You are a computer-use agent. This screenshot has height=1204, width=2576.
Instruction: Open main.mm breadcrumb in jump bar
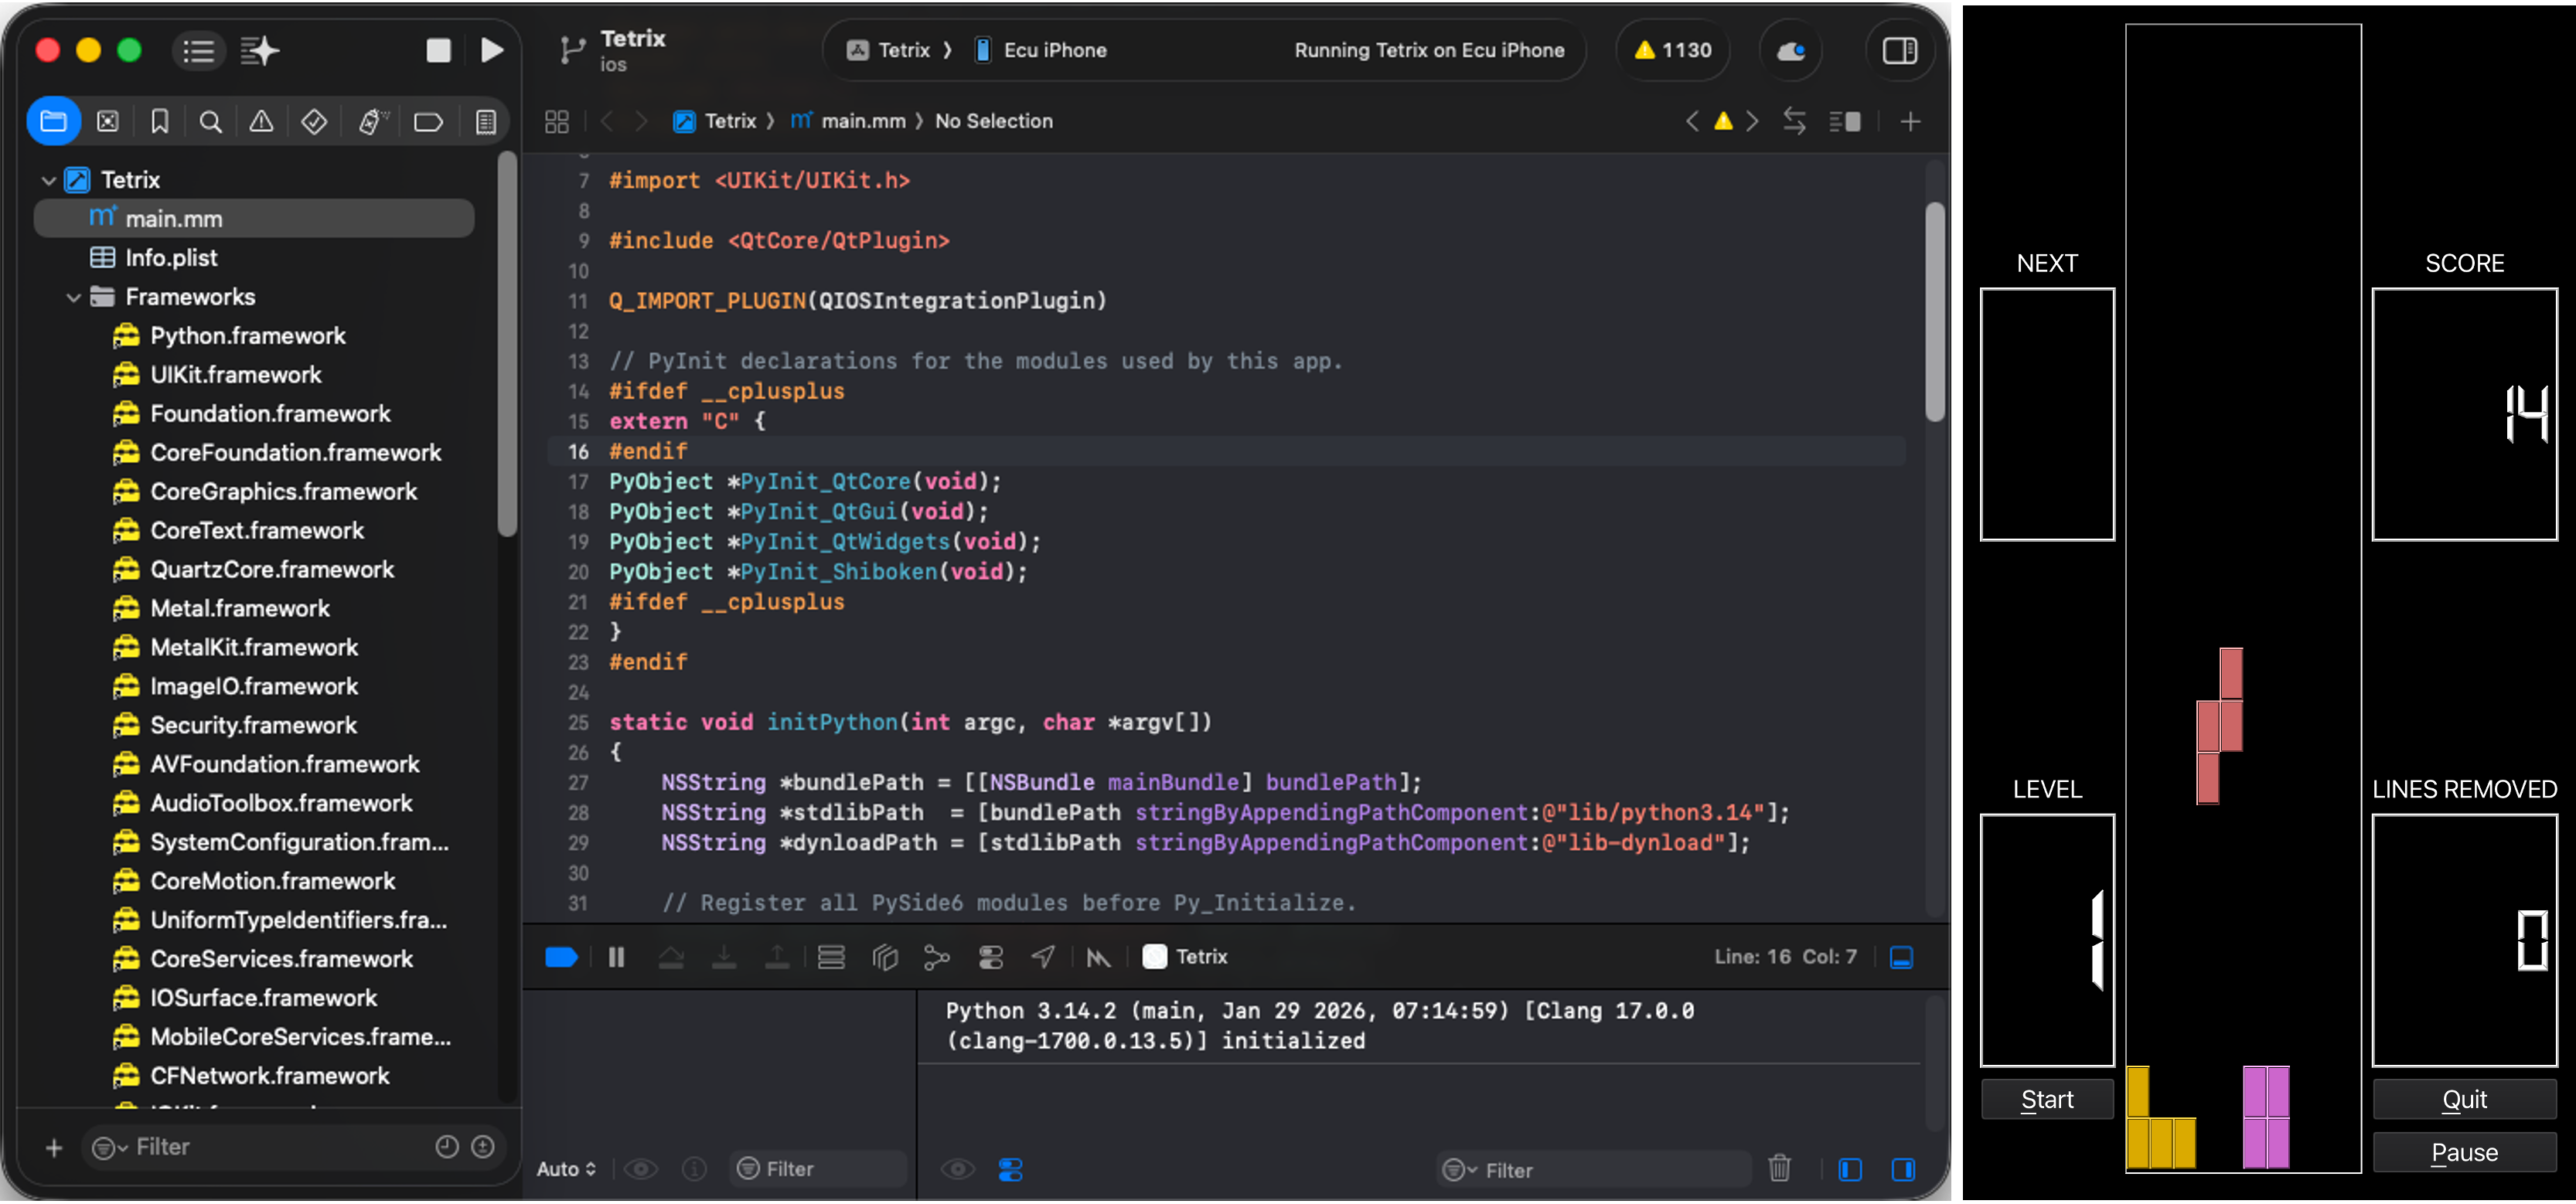pos(848,122)
